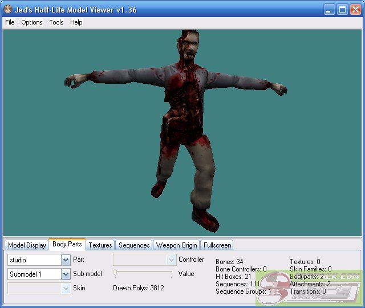
Task: Open the File menu
Action: point(10,22)
